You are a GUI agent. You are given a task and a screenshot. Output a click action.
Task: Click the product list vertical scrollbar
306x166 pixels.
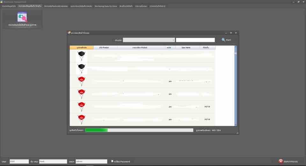pos(236,86)
